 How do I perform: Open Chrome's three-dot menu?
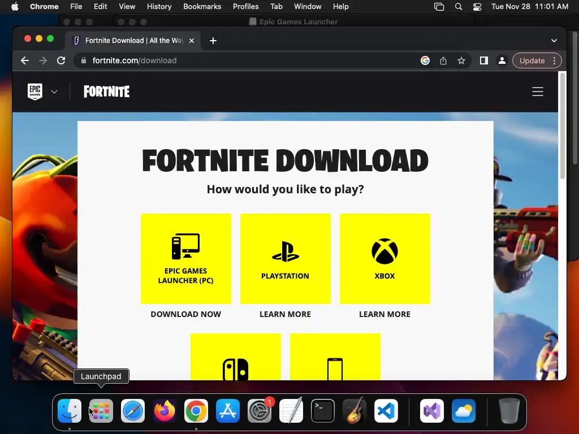pyautogui.click(x=555, y=60)
